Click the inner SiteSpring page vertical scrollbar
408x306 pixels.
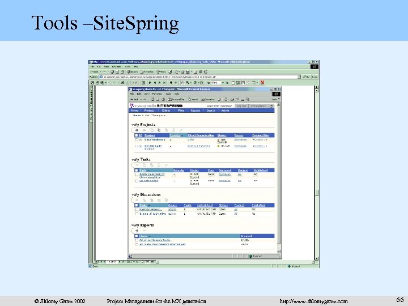click(279, 177)
